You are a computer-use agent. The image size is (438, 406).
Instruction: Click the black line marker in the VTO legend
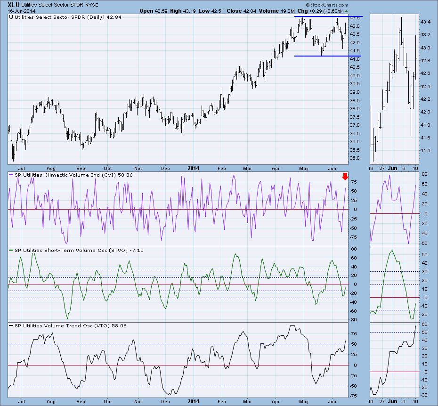(x=11, y=326)
